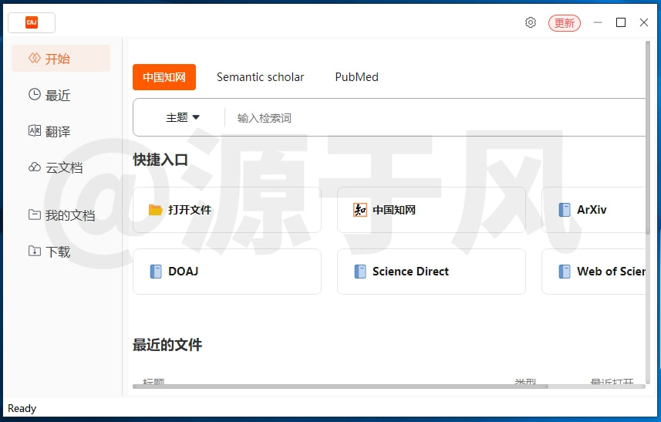The image size is (661, 422).
Task: Select 开始 in the sidebar
Action: pos(61,58)
